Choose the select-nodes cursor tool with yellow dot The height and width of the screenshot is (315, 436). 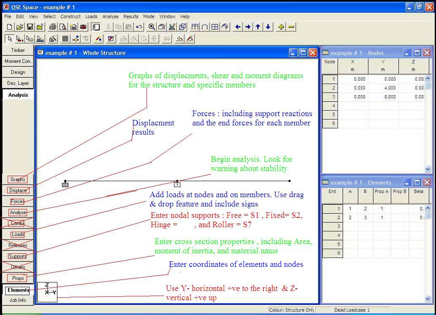30,39
